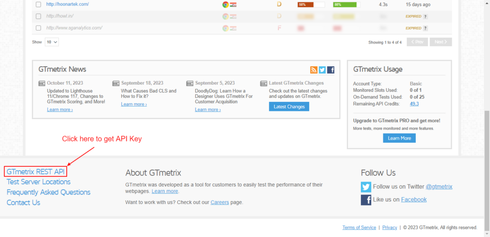
Task: Click the news icon beside Latest GTmetrix Changes
Action: pyautogui.click(x=264, y=83)
